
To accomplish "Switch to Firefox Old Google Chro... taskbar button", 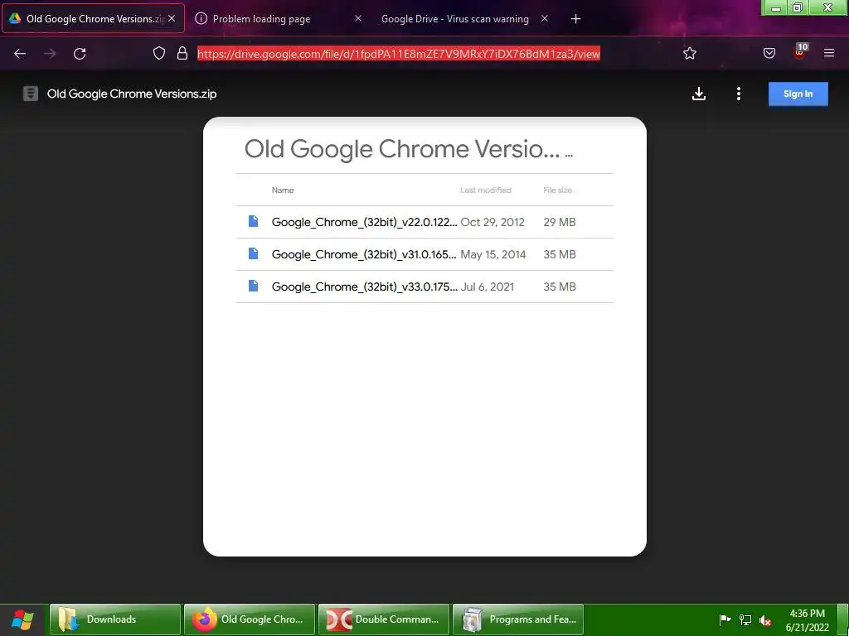I will point(250,619).
